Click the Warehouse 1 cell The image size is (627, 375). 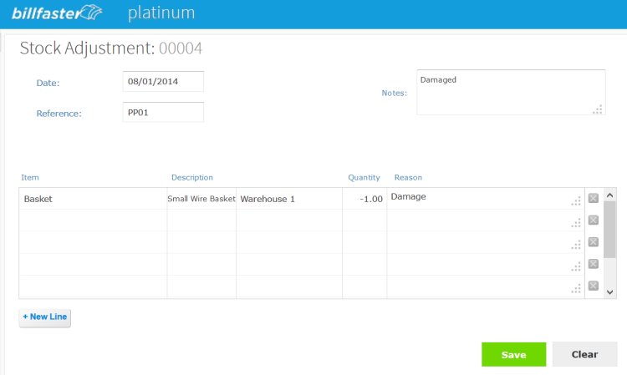(x=288, y=199)
